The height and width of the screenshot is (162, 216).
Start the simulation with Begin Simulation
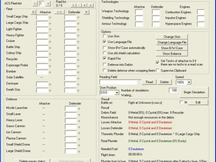(x=194, y=92)
